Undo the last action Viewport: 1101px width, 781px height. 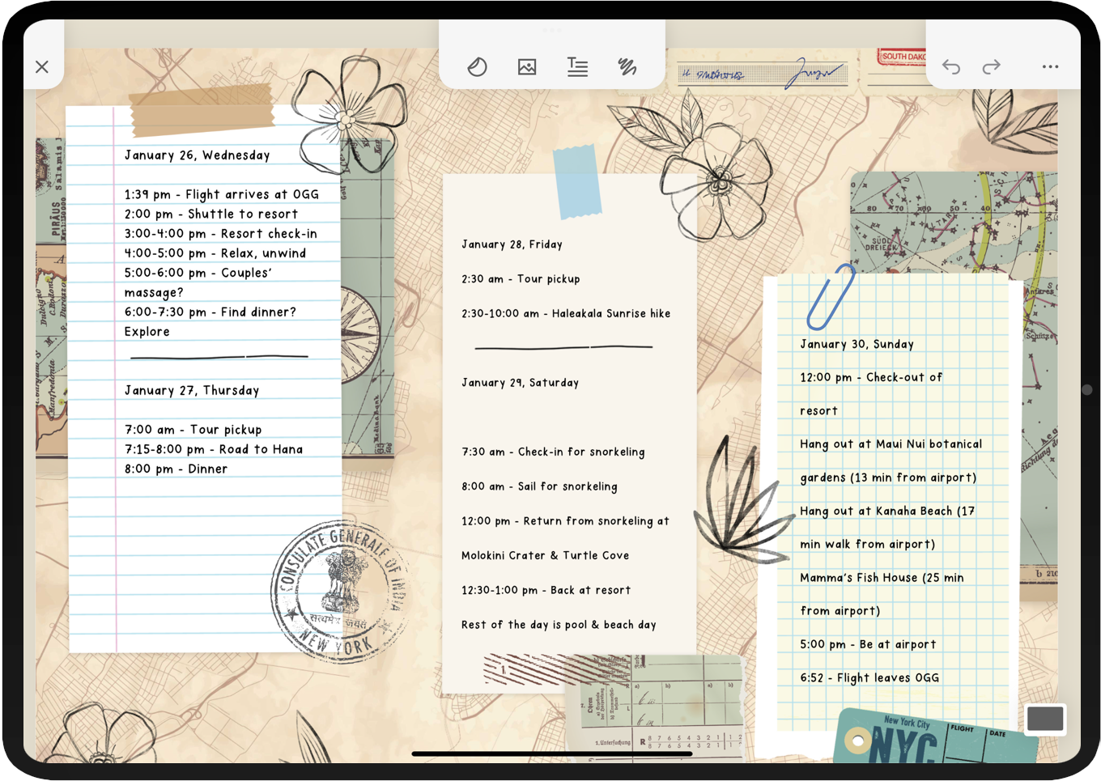[951, 67]
